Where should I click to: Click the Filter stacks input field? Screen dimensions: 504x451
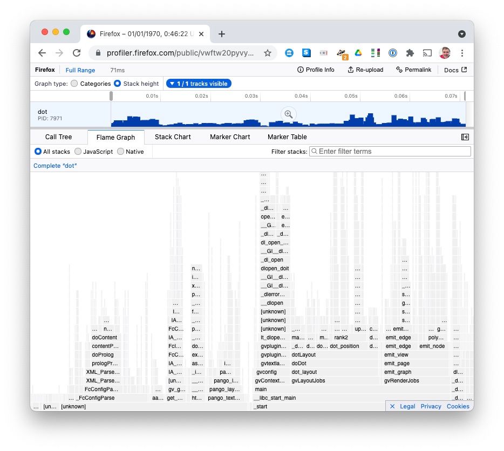tap(390, 152)
